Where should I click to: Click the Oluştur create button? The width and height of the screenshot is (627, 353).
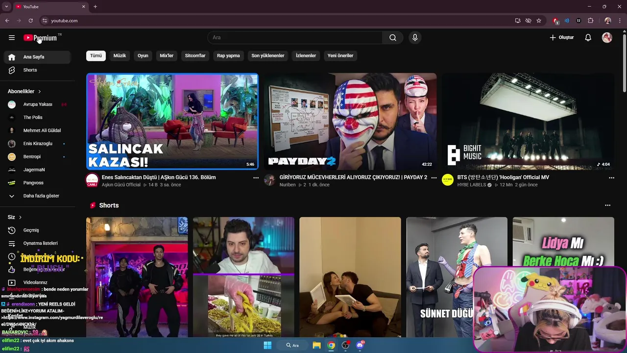click(561, 38)
